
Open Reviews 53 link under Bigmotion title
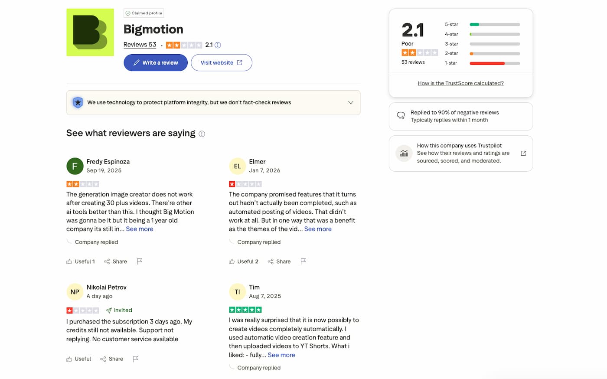point(140,45)
